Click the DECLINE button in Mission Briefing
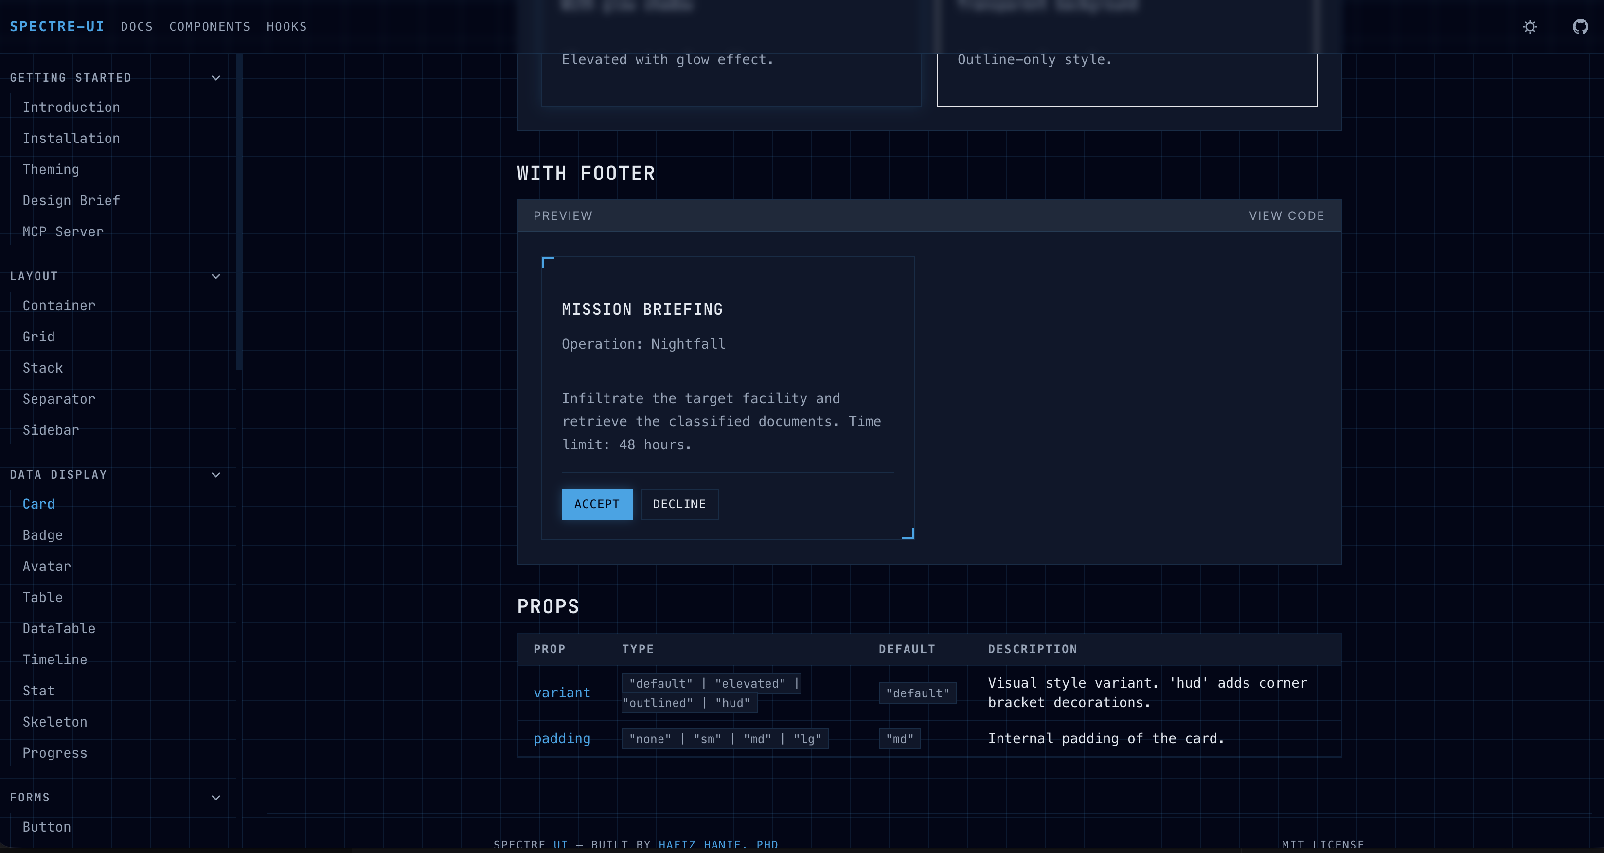 click(679, 504)
